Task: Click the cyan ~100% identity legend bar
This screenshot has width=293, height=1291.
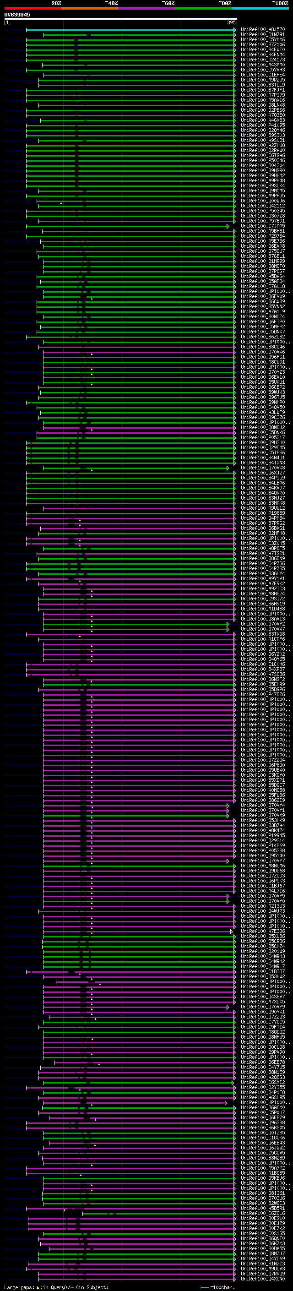Action: (260, 9)
